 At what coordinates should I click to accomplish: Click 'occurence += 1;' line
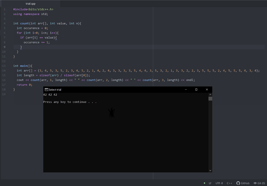point(37,42)
